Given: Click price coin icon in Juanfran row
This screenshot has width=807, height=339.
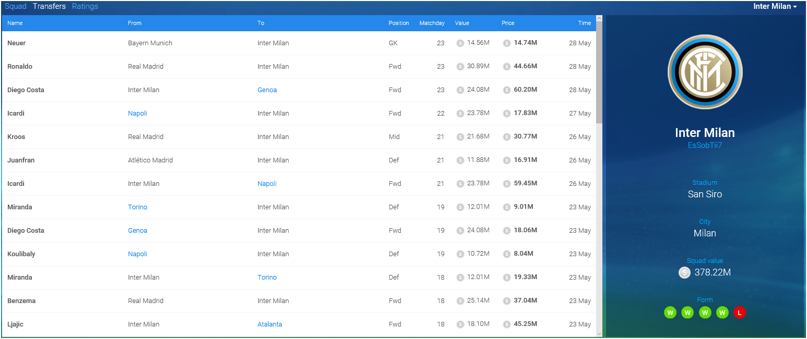Looking at the screenshot, I should (506, 160).
